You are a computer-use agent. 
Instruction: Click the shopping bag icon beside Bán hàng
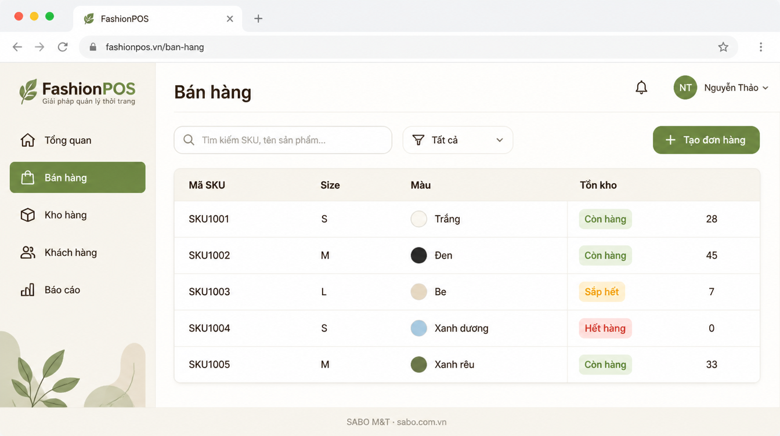pyautogui.click(x=27, y=177)
